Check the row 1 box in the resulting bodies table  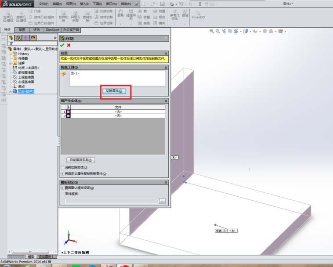tap(68, 112)
